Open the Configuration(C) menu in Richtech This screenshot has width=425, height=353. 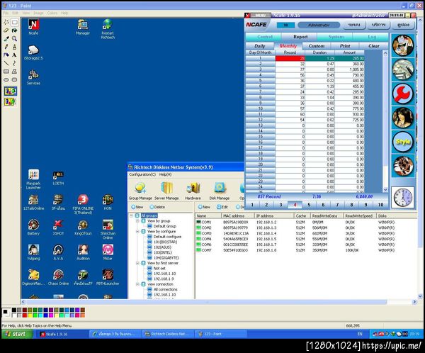click(x=142, y=174)
